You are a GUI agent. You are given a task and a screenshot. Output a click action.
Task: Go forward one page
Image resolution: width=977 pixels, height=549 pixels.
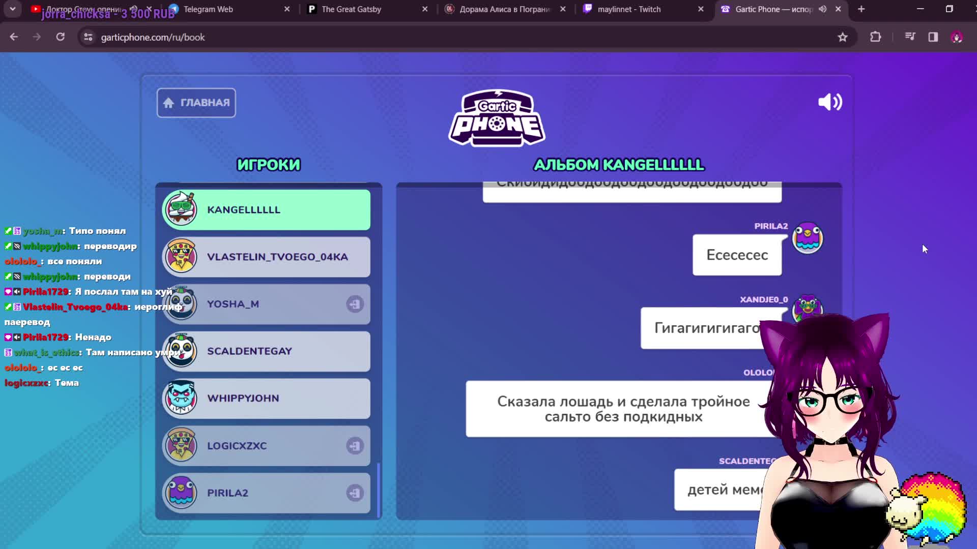point(37,37)
